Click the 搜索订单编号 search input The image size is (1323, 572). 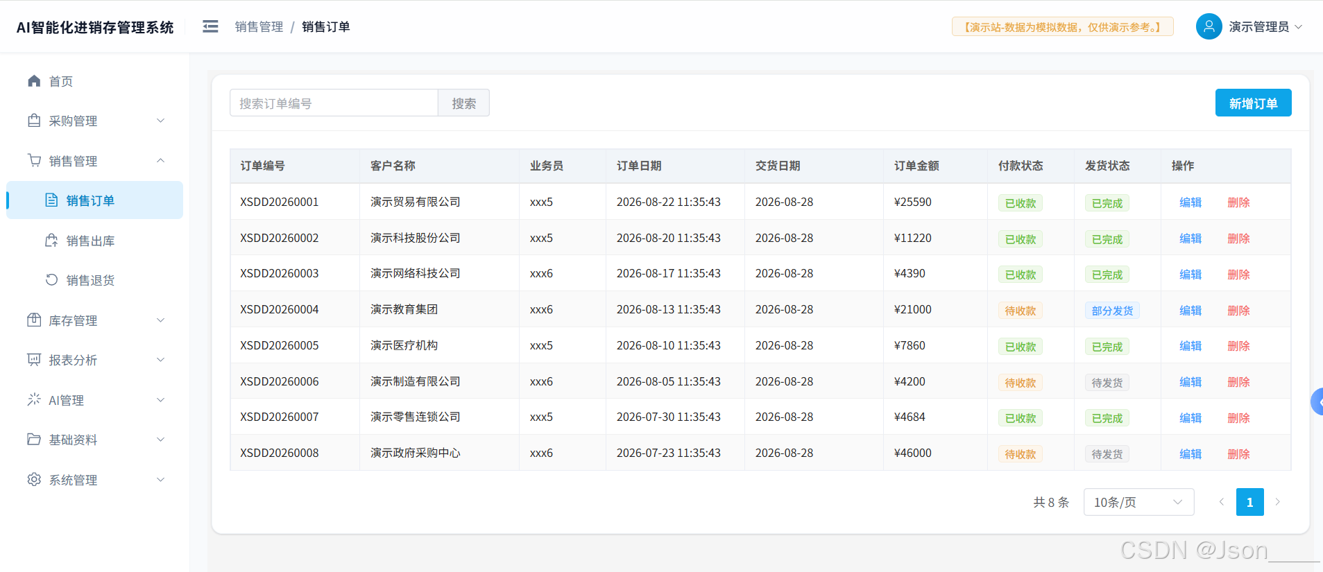tap(334, 103)
